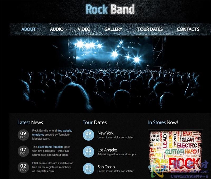This screenshot has width=211, height=179.
Task: Go to the AUDIO page
Action: click(x=57, y=29)
